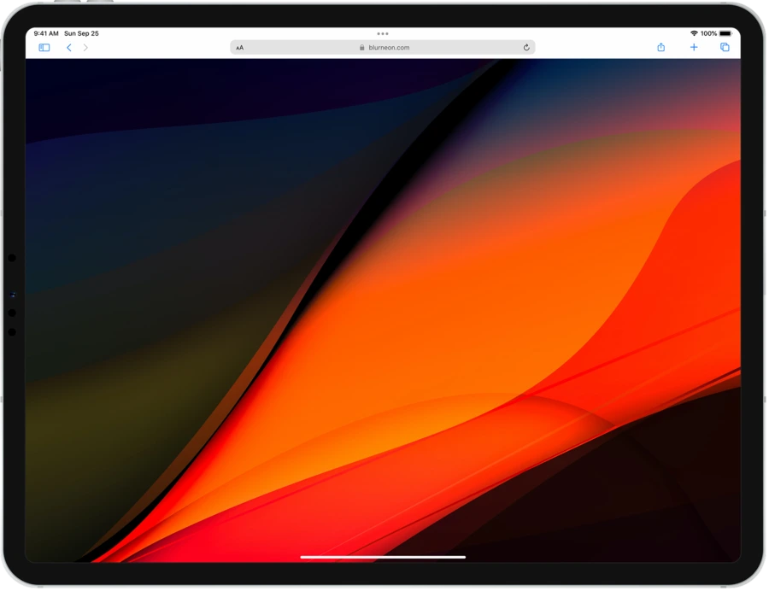
Task: Open multitasking menu via three dots
Action: point(383,33)
